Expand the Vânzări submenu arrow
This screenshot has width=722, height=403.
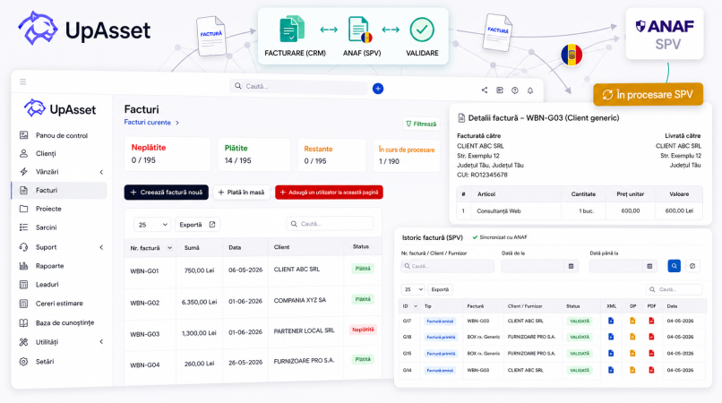point(101,172)
